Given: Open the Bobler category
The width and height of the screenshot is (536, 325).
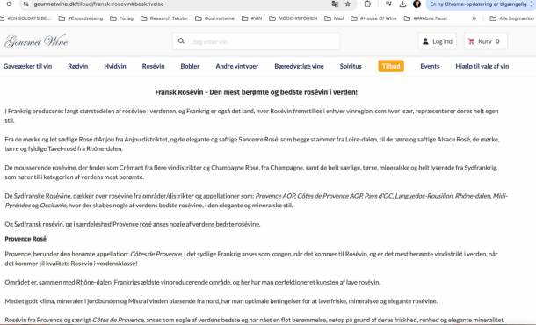Looking at the screenshot, I should click(x=190, y=66).
